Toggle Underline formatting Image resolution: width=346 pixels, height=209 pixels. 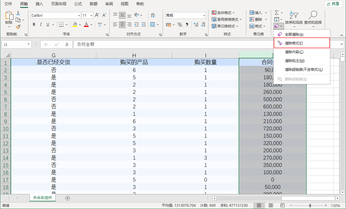(48, 25)
